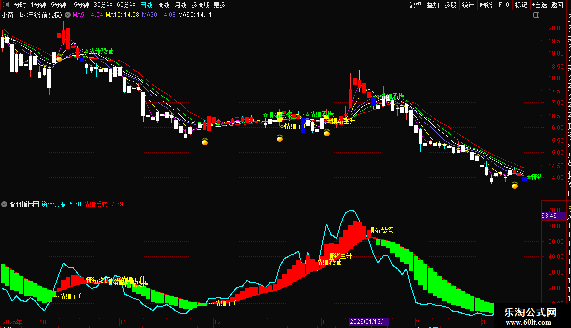Click the 返回 back button
This screenshot has width=571, height=328.
(557, 5)
